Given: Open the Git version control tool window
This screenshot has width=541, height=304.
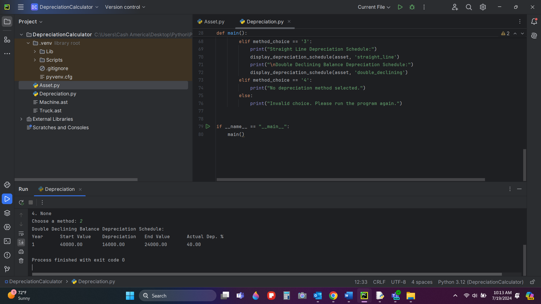Looking at the screenshot, I should pos(7,269).
